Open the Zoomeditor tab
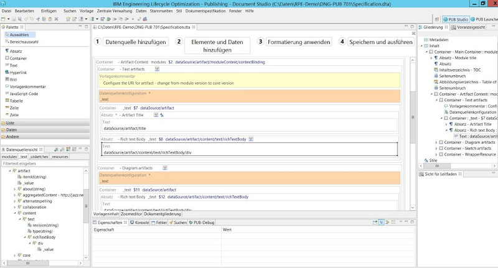Viewport: 498px width, 268px height. point(131,214)
